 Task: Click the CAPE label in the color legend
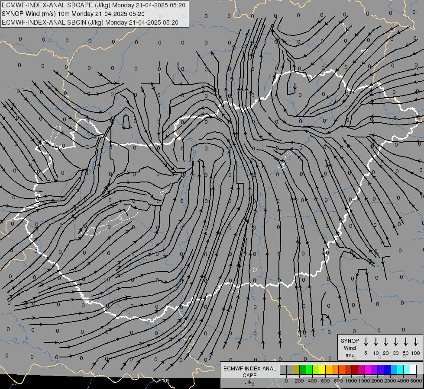click(249, 376)
